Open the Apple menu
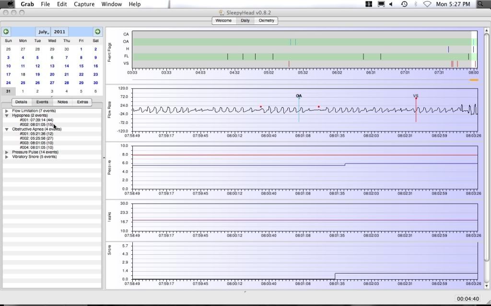The width and height of the screenshot is (491, 306). pos(11,4)
